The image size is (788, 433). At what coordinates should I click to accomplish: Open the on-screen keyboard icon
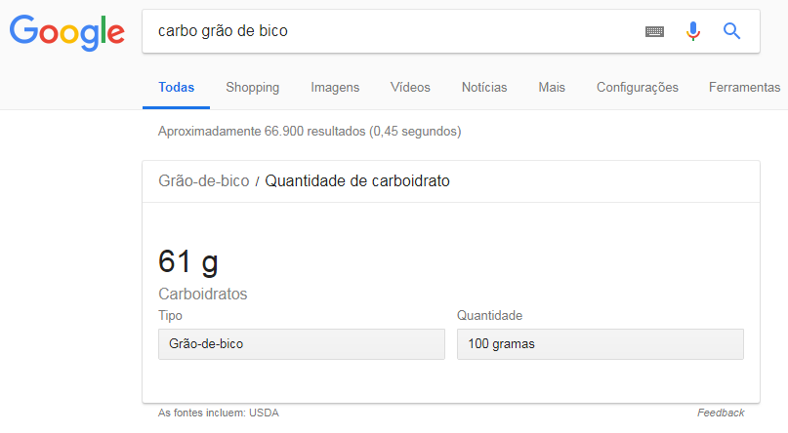tap(654, 31)
